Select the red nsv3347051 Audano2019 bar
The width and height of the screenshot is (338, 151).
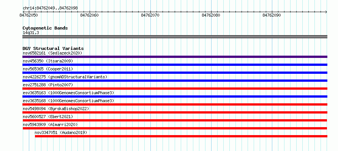[x=181, y=136]
